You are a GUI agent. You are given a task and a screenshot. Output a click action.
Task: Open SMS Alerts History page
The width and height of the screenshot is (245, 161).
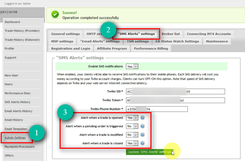(18, 102)
